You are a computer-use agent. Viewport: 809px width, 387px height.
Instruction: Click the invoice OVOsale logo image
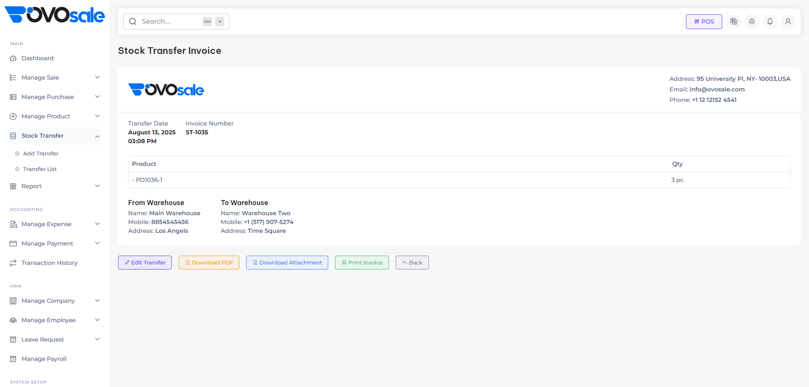pyautogui.click(x=166, y=90)
